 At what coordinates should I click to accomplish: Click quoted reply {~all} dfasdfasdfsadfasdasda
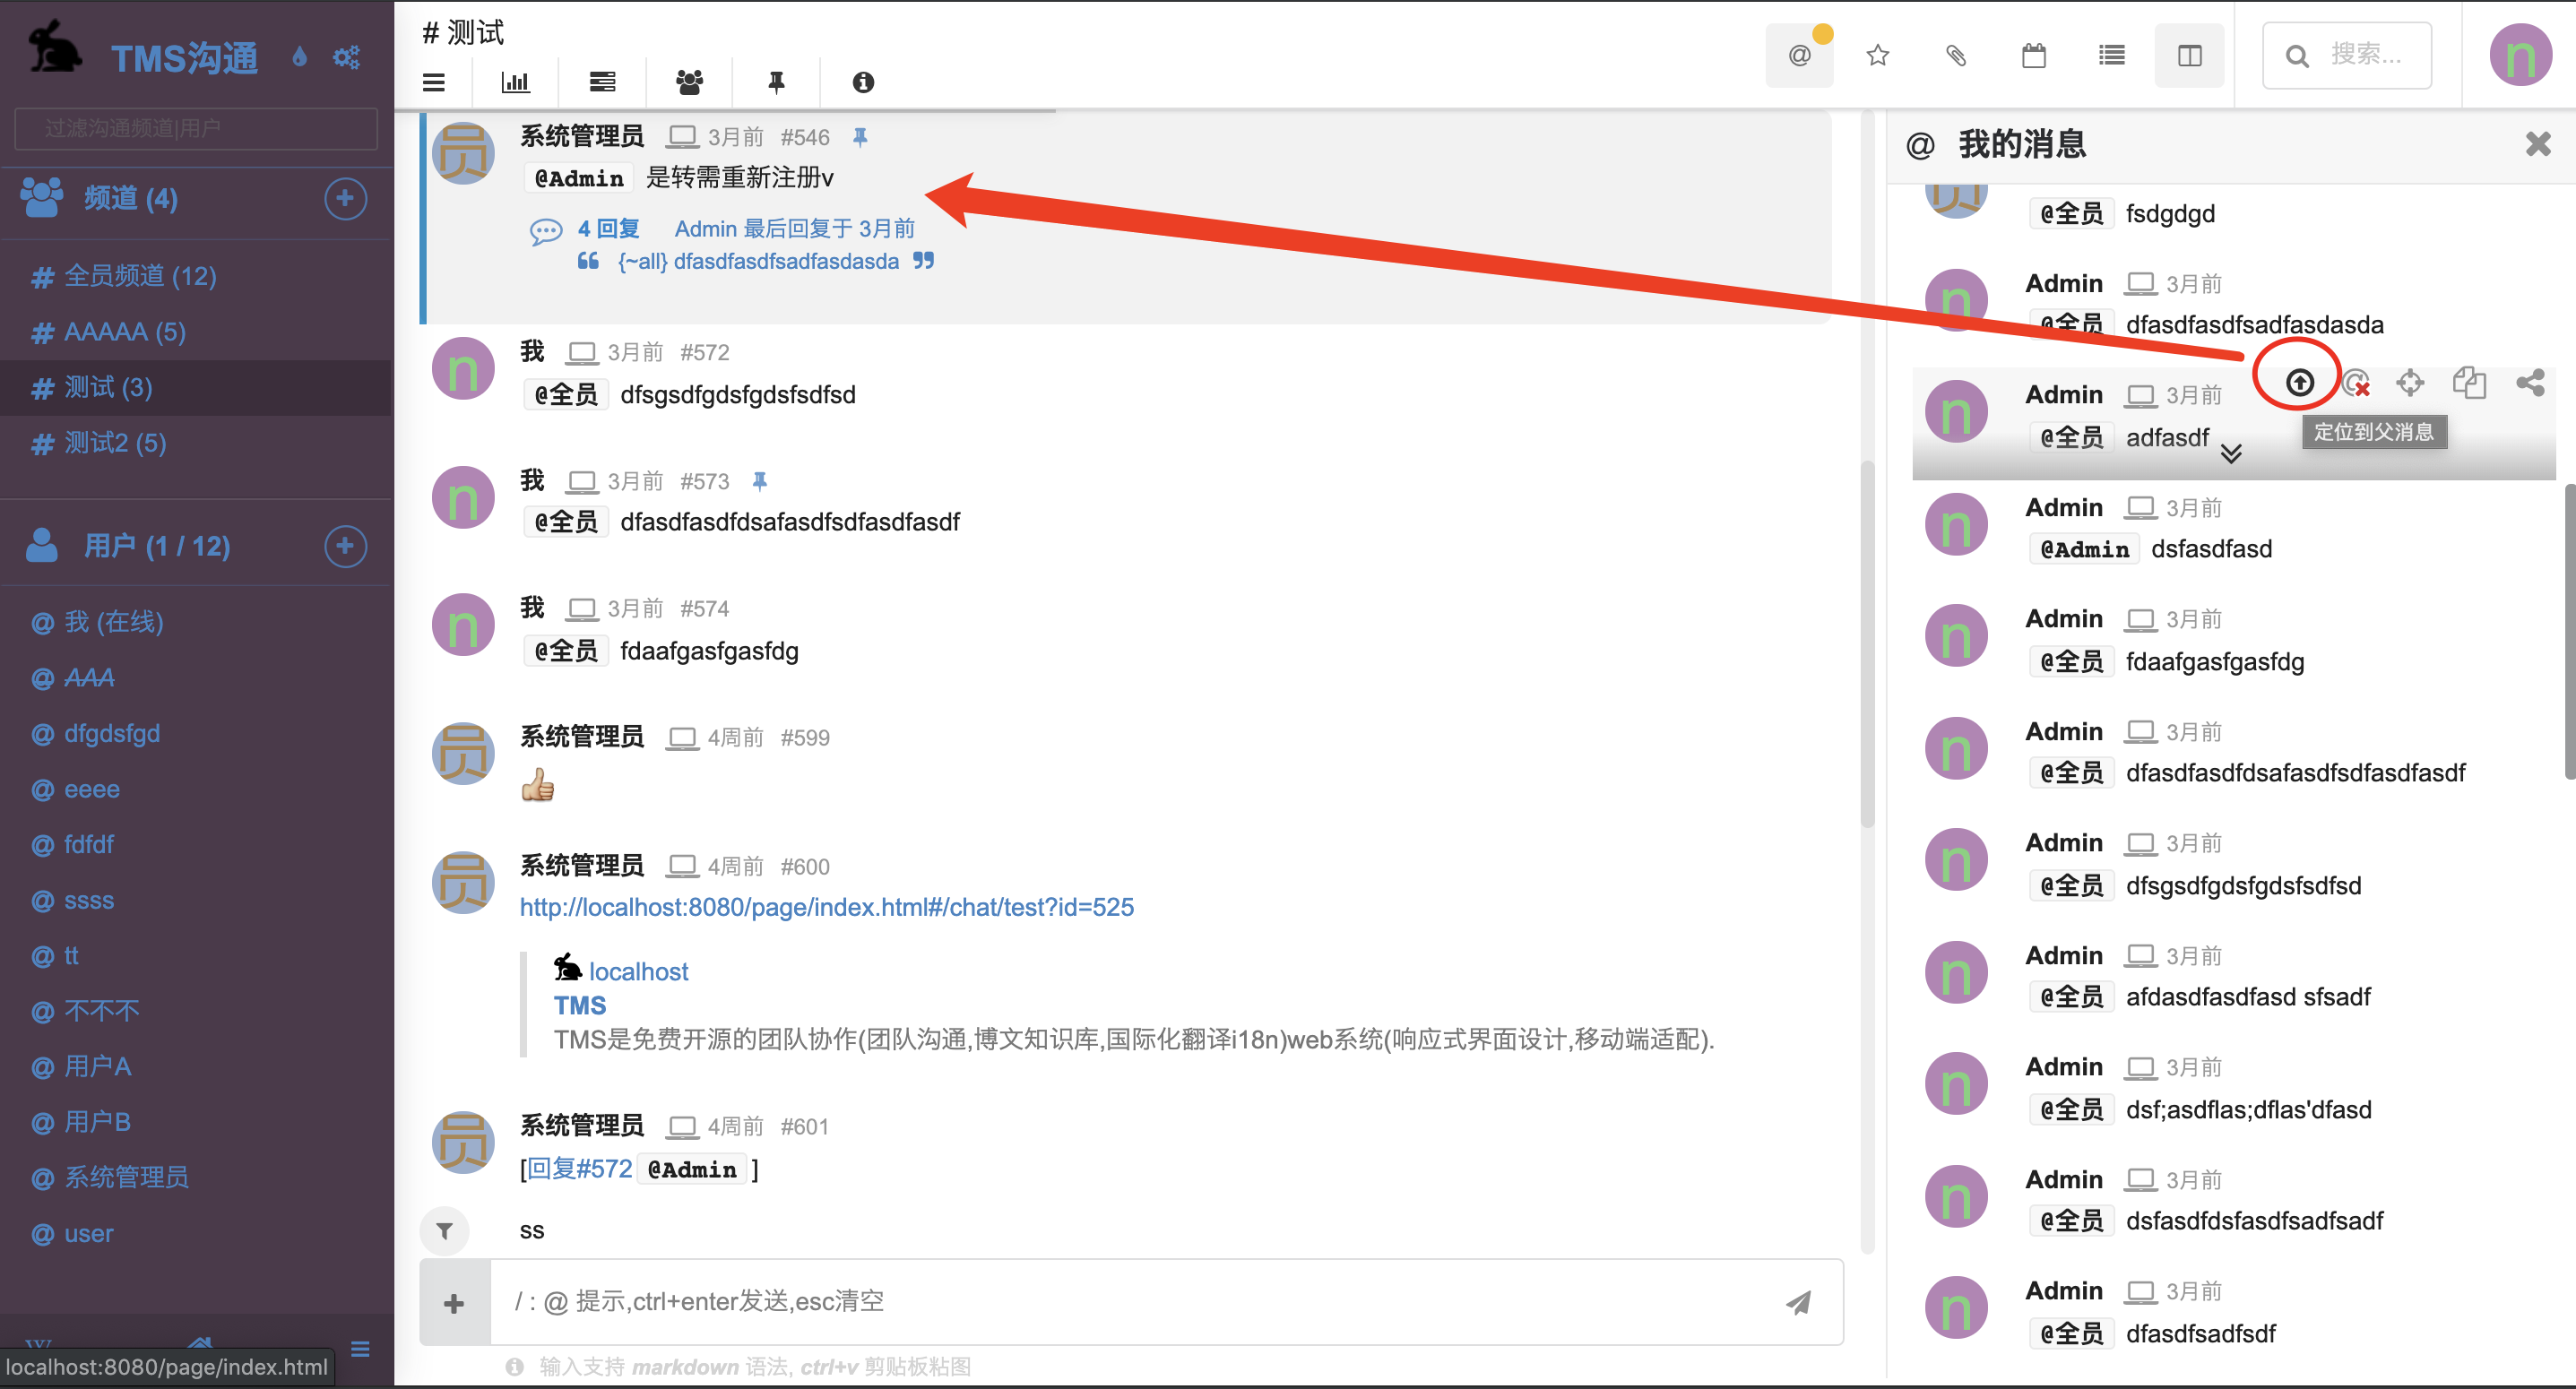click(758, 261)
